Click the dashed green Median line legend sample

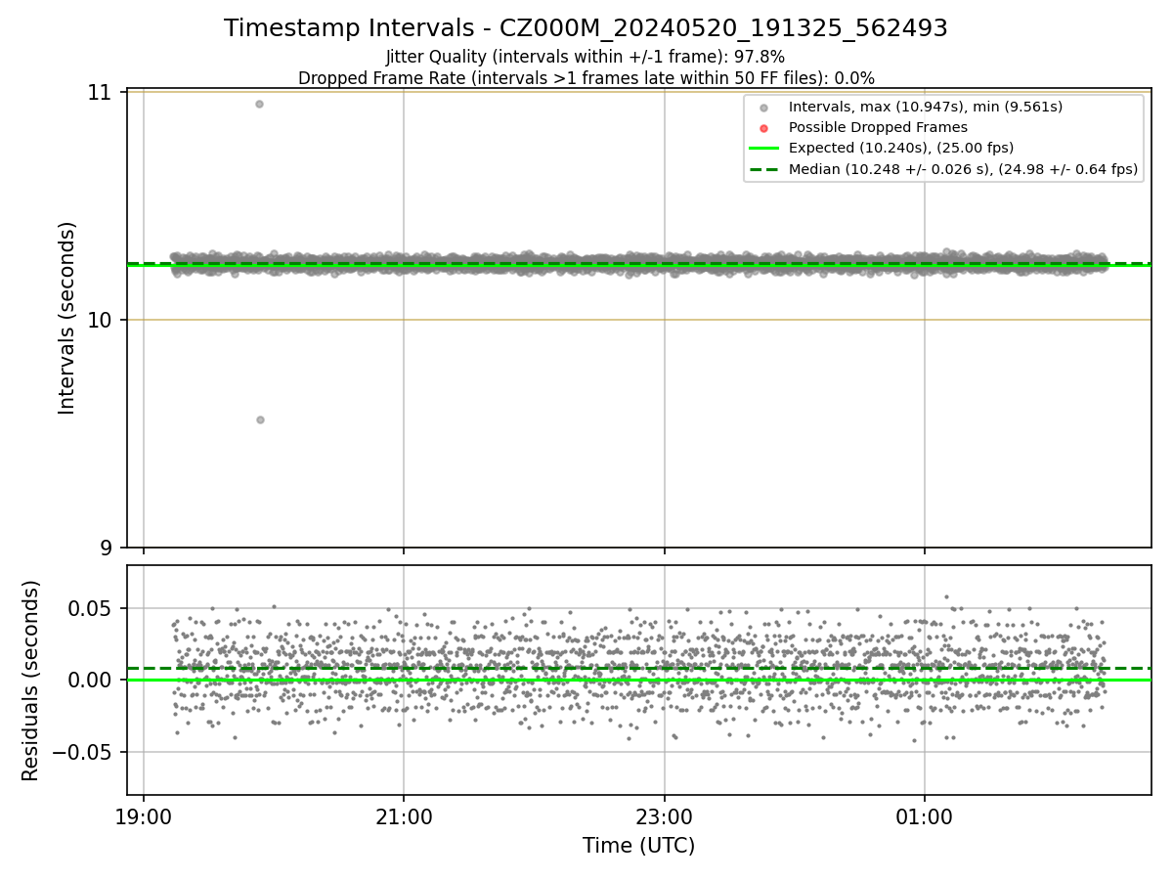(764, 169)
